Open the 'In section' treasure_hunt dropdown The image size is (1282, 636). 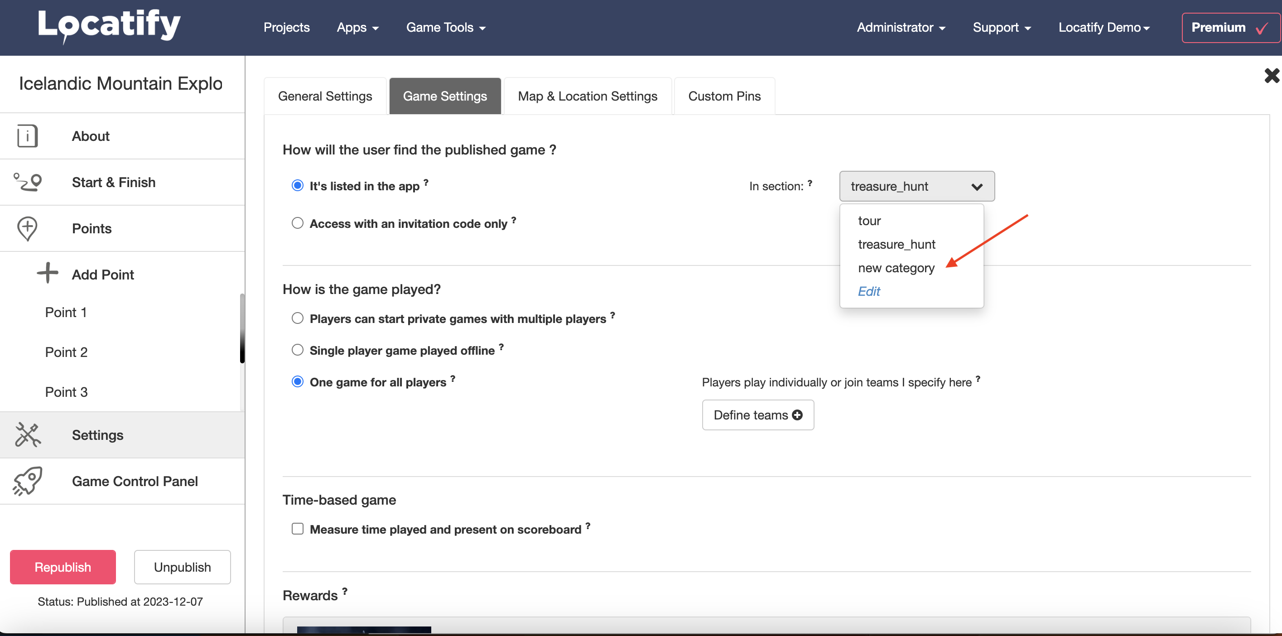[917, 186]
